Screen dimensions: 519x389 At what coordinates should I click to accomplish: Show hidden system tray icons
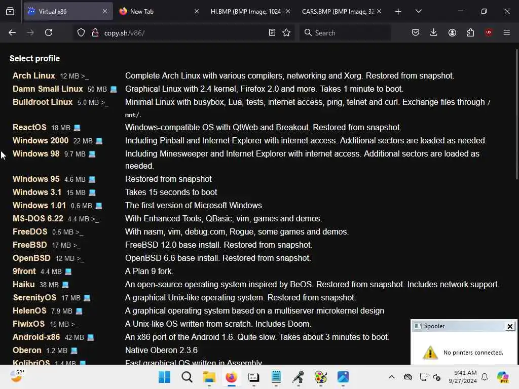point(392,377)
